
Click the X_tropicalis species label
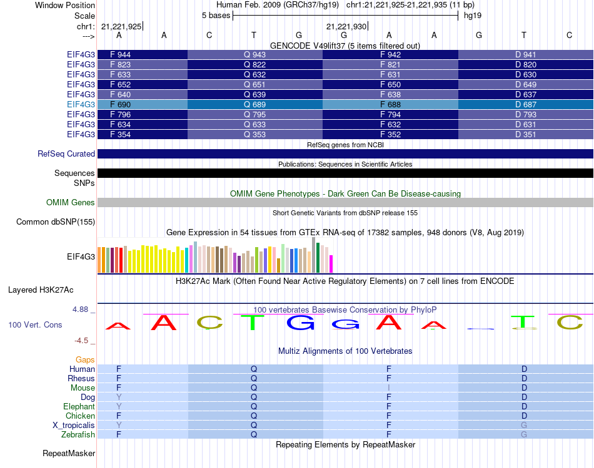click(74, 426)
